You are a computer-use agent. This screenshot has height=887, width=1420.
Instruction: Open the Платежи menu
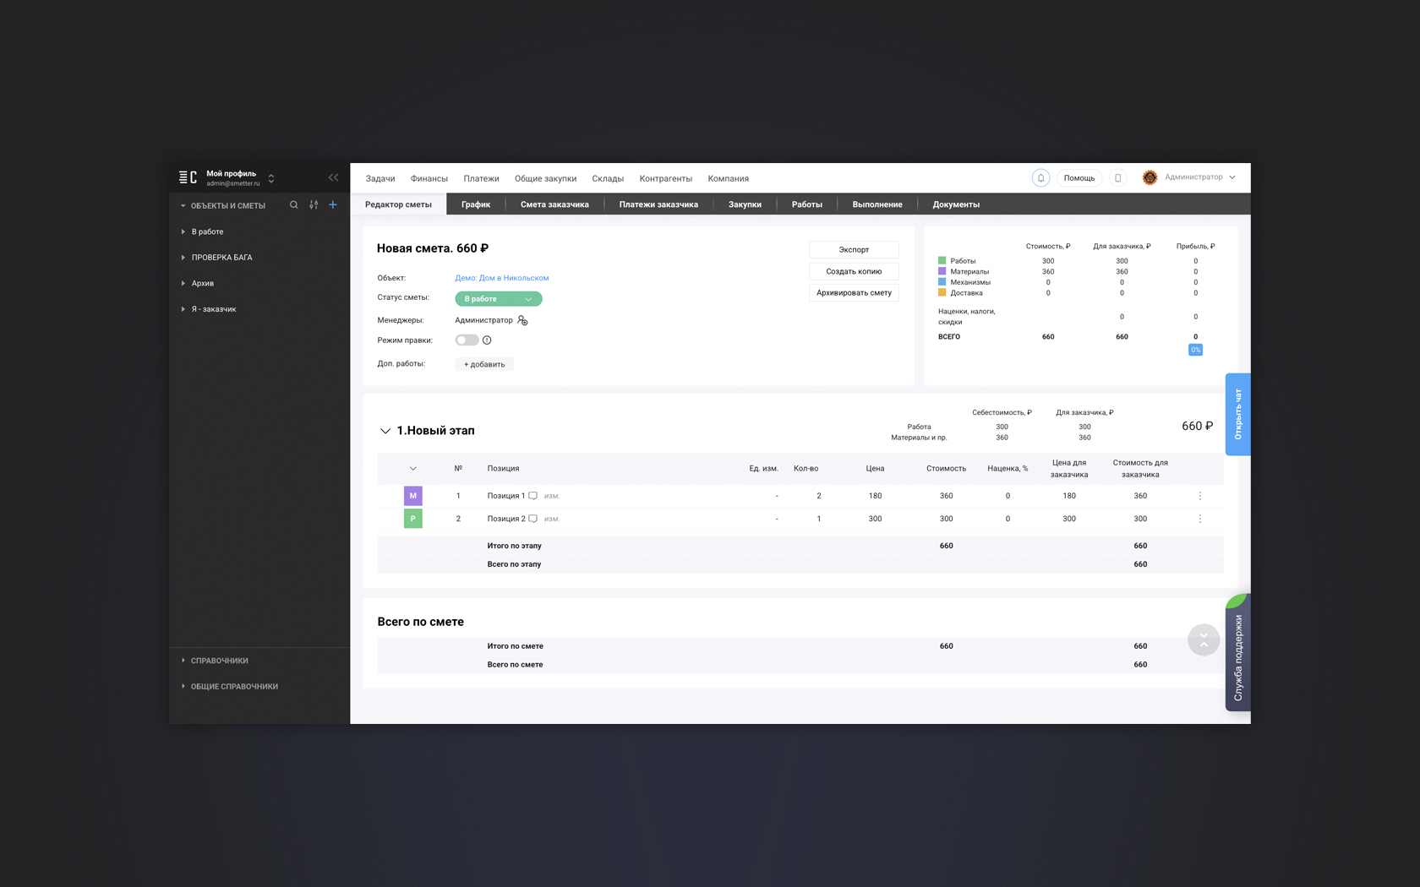click(x=481, y=179)
